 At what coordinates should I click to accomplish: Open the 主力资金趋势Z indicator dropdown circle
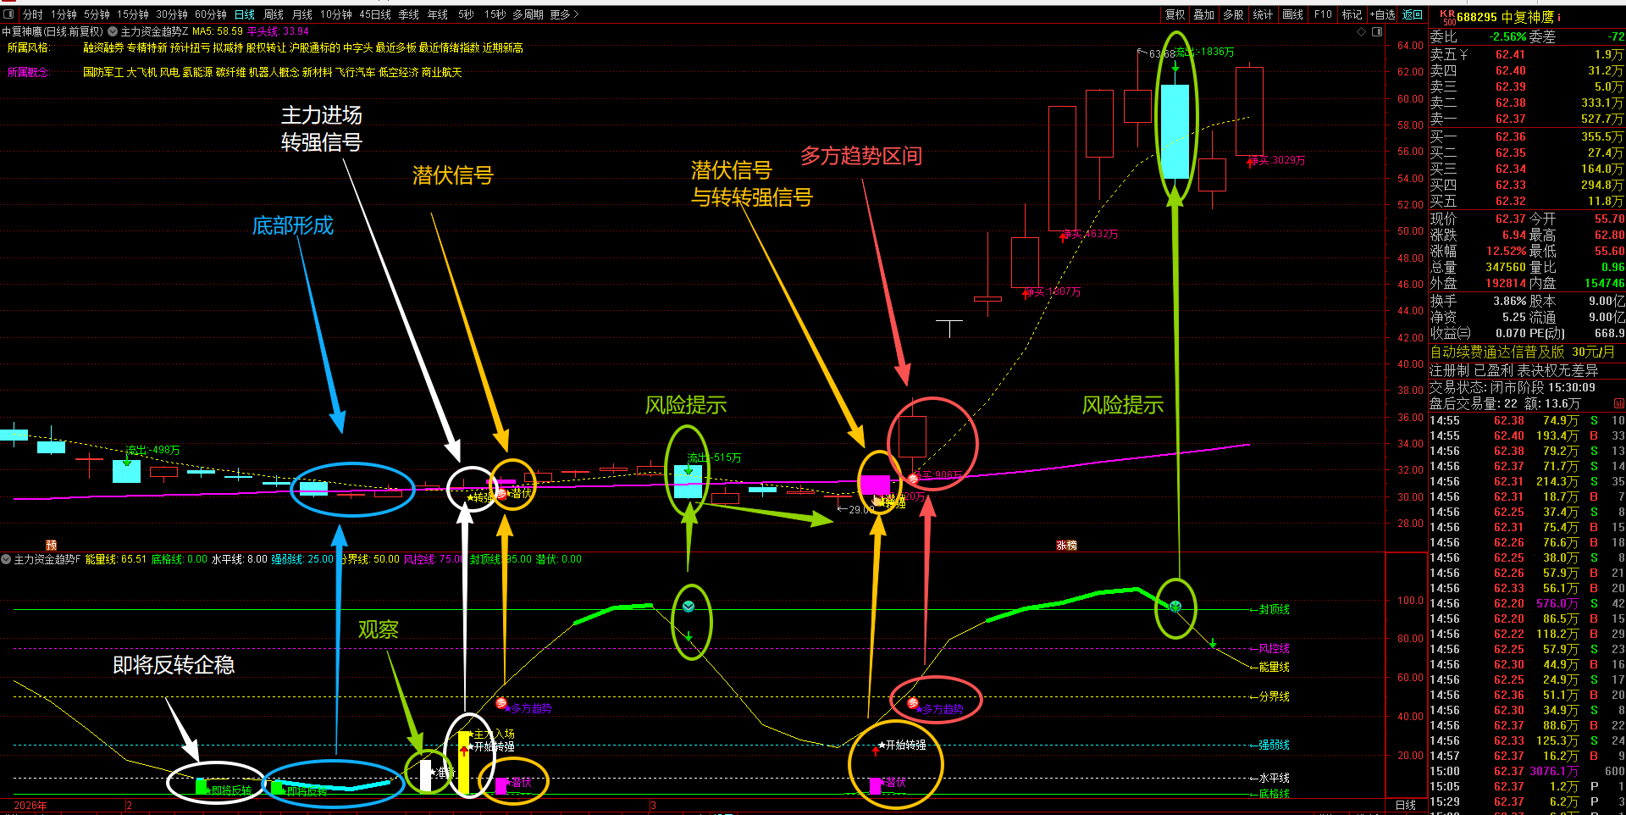(x=112, y=31)
